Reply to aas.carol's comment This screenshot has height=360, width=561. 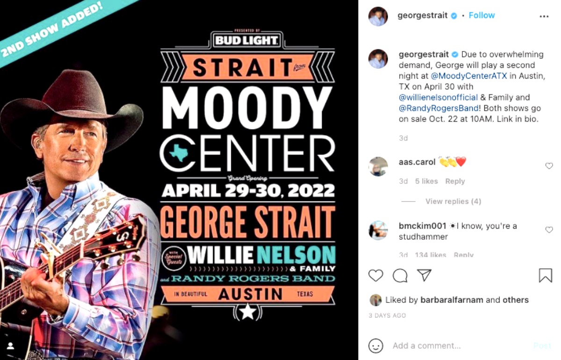(455, 181)
